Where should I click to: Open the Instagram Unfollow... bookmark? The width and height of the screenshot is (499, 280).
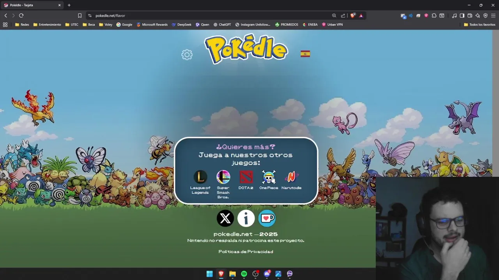coord(253,24)
